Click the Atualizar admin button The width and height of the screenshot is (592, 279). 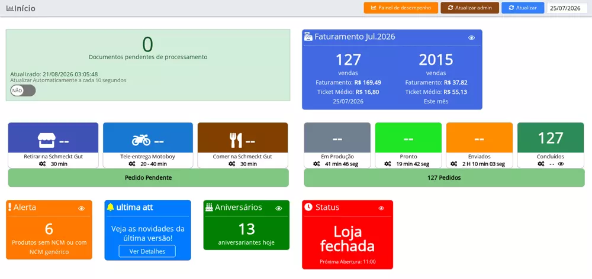(469, 8)
